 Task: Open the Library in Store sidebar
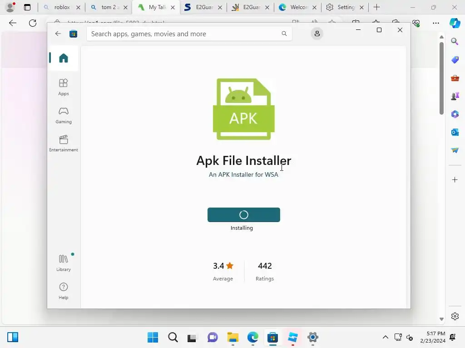tap(63, 263)
